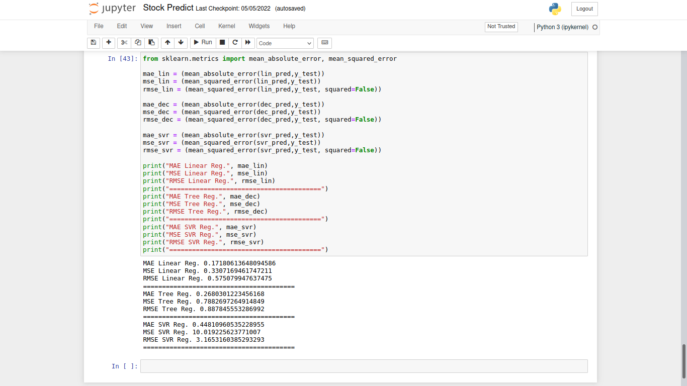Open the Insert menu
Screen dimensions: 687x386
click(174, 26)
